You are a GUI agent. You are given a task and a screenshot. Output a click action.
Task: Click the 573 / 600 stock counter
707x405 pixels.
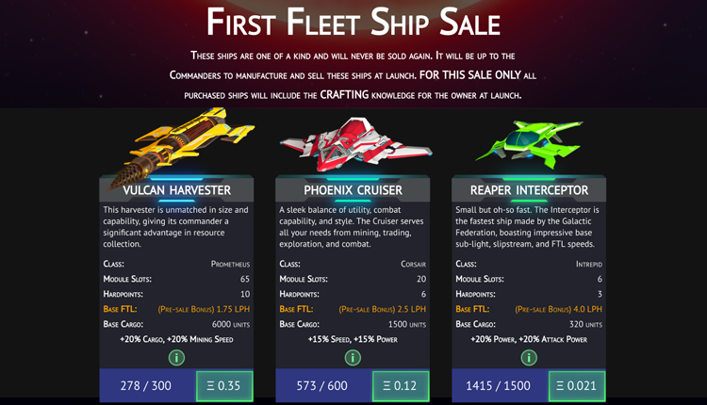coord(322,385)
